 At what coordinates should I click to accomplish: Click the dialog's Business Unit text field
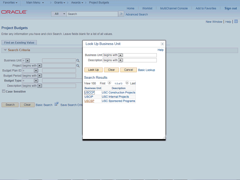[x=140, y=55]
